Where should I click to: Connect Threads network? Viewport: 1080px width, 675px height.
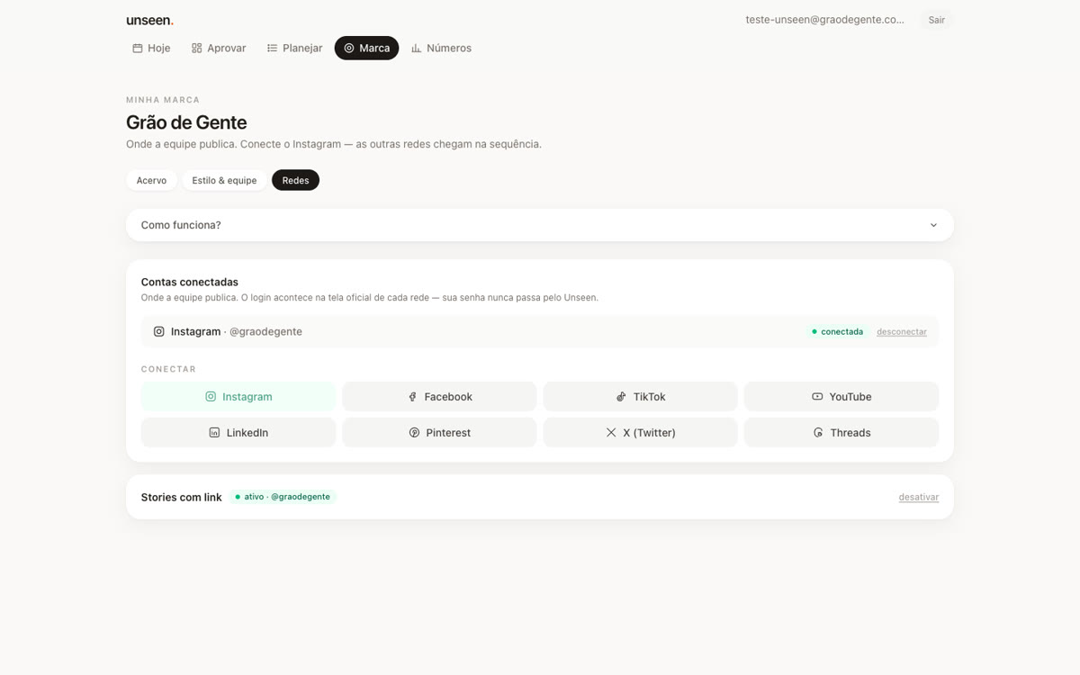point(841,432)
